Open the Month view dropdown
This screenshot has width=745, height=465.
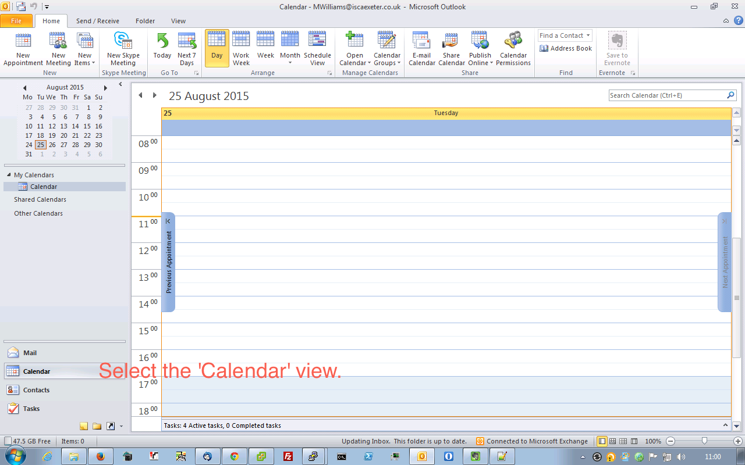pos(290,49)
